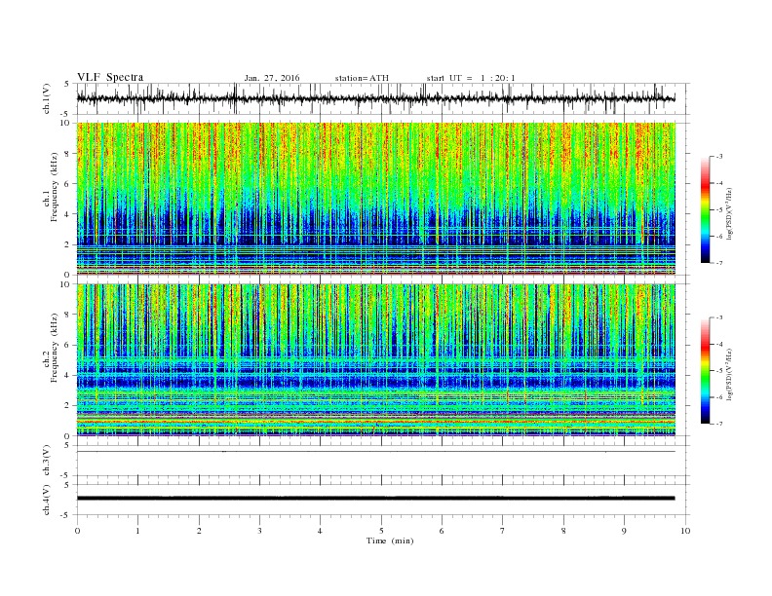Click the 'VLF Spectra' title text
Viewport: 772px width, 596px height.
110,77
